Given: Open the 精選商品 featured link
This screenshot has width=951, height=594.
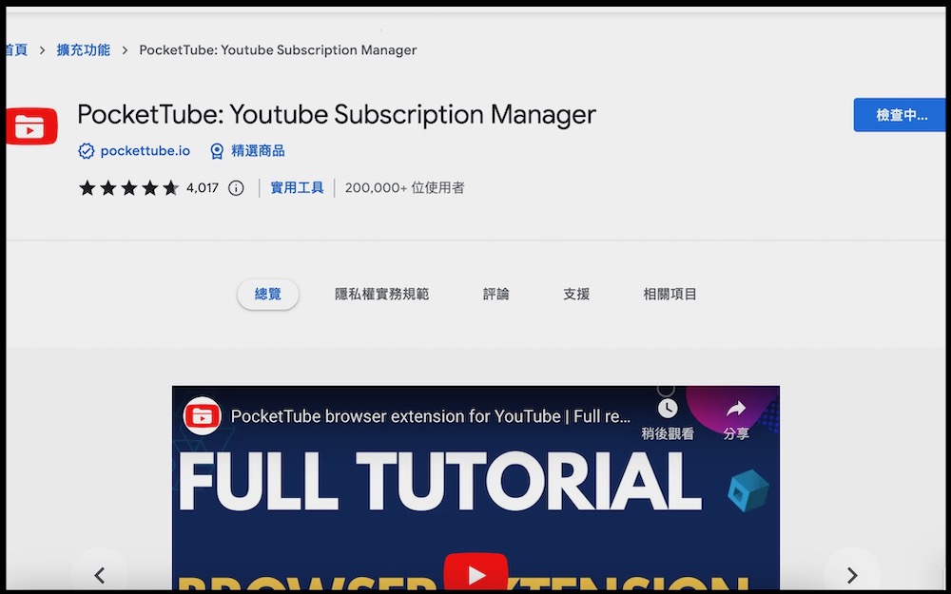Looking at the screenshot, I should 258,151.
